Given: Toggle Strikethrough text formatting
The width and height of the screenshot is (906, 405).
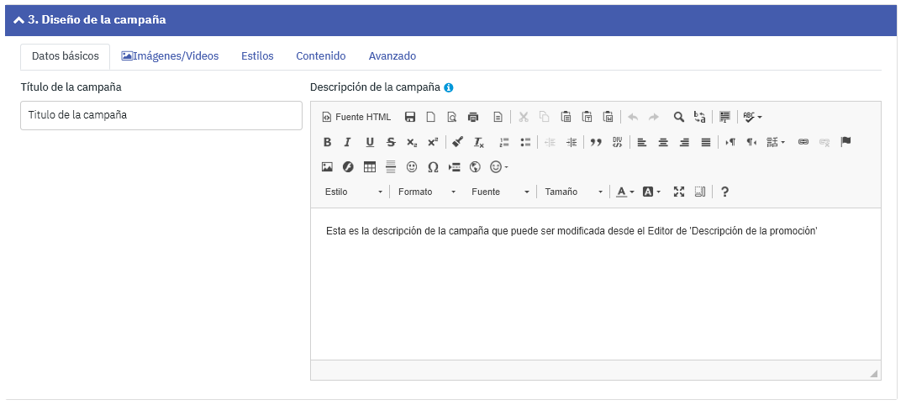Looking at the screenshot, I should [390, 142].
